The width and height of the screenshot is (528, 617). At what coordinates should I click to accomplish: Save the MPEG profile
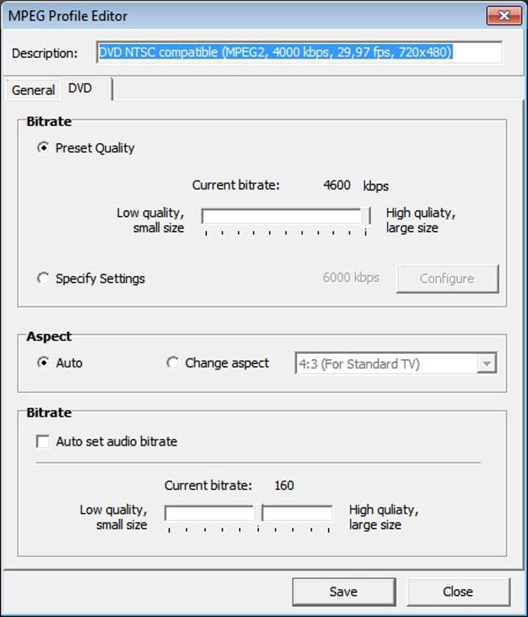point(344,592)
